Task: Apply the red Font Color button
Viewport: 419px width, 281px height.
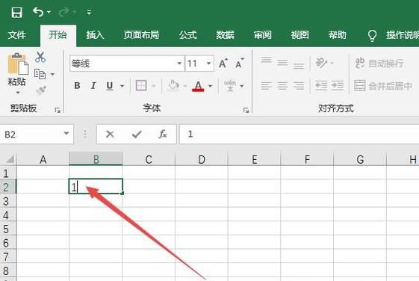Action: pyautogui.click(x=198, y=86)
